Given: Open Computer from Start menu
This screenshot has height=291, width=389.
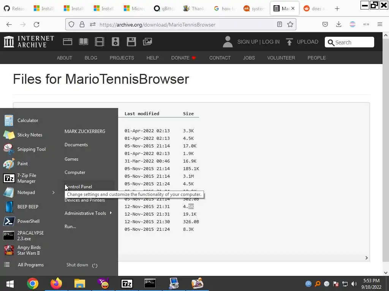Looking at the screenshot, I should coord(75,172).
